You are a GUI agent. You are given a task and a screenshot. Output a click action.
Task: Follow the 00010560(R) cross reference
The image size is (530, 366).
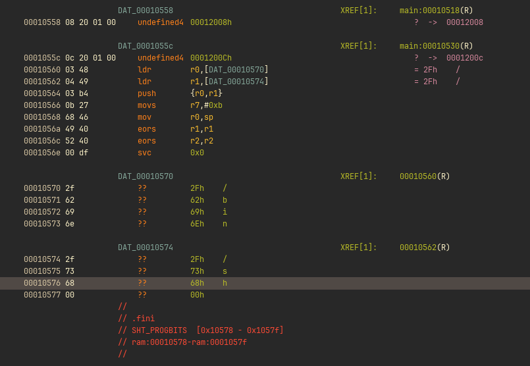tap(425, 176)
